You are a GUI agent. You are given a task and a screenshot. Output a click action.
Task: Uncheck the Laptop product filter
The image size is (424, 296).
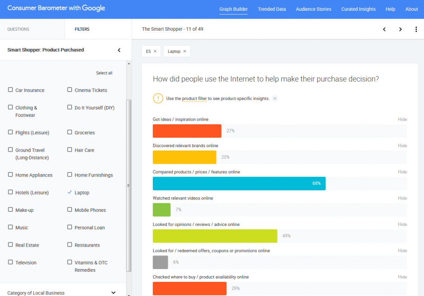point(70,192)
